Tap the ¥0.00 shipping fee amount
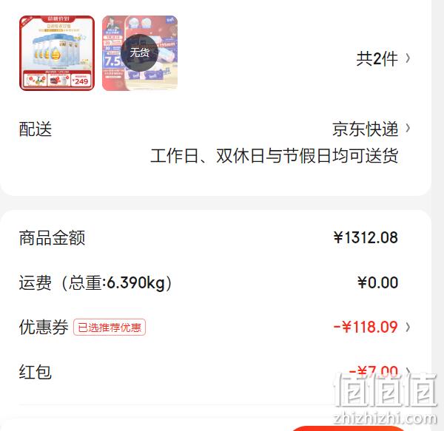Image resolution: width=444 pixels, height=431 pixels. [377, 282]
